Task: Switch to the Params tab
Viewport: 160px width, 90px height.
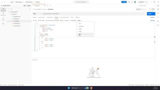Action: coord(35,17)
